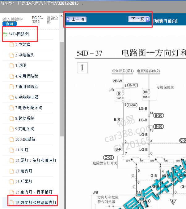Click the 点火开关(IG1) label
Viewport: 186px width, 209px height.
tap(122, 71)
